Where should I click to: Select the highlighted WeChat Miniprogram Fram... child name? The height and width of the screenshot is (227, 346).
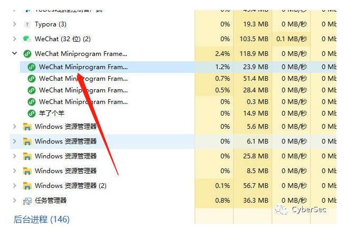tap(83, 67)
